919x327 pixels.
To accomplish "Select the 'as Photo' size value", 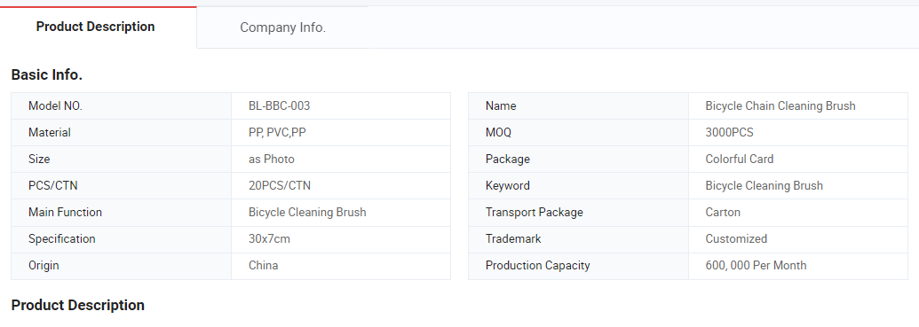I will pyautogui.click(x=272, y=160).
